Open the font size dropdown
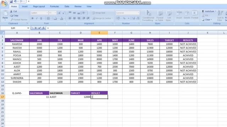The height and width of the screenshot is (127, 227). point(55,13)
